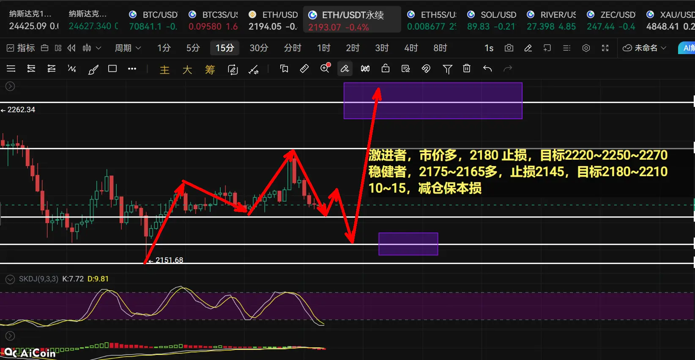Viewport: 695px width, 360px height.
Task: Open chart settings hexagon icon
Action: pyautogui.click(x=586, y=48)
